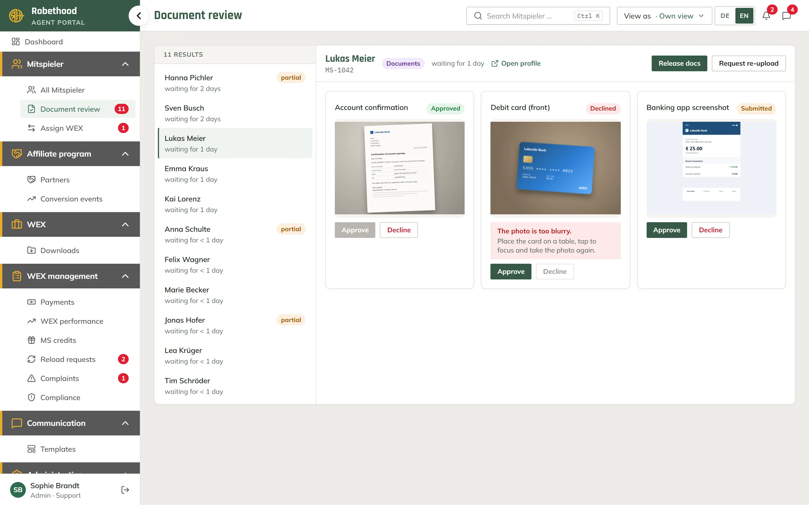809x505 pixels.
Task: Focus the Search Mitspieler field
Action: [538, 16]
